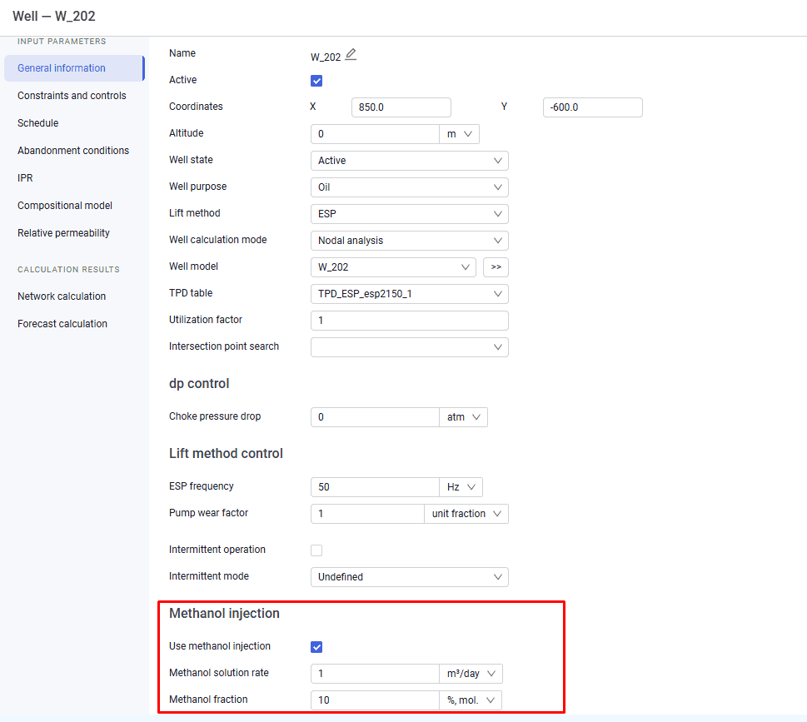
Task: Open the Hz frequency unit dropdown
Action: coord(461,487)
